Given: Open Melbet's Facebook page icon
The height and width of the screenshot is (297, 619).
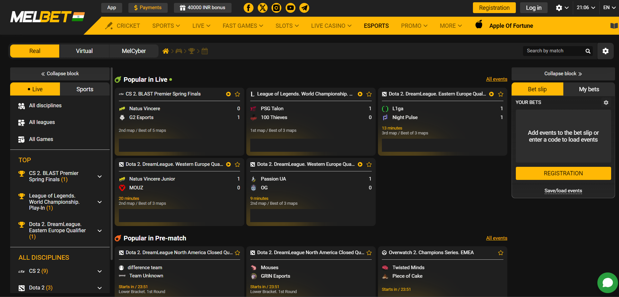Looking at the screenshot, I should 249,8.
